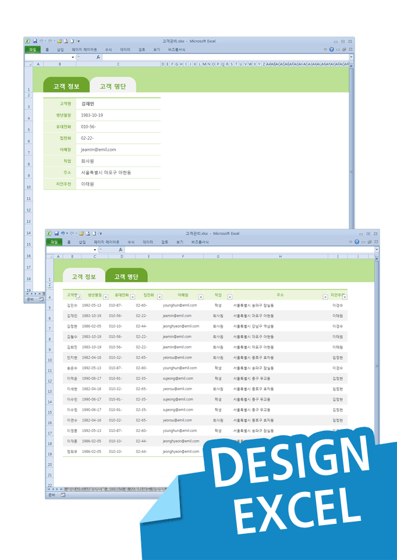Viewport: 397px width, 560px height.
Task: Click Print Preview icon in the back window
Action: (66, 41)
